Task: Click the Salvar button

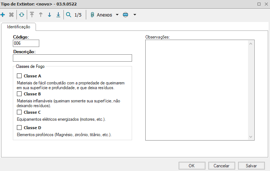Action: [251, 165]
